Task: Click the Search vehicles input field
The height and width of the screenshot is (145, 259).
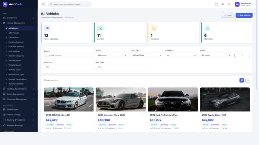Action: click(x=68, y=56)
